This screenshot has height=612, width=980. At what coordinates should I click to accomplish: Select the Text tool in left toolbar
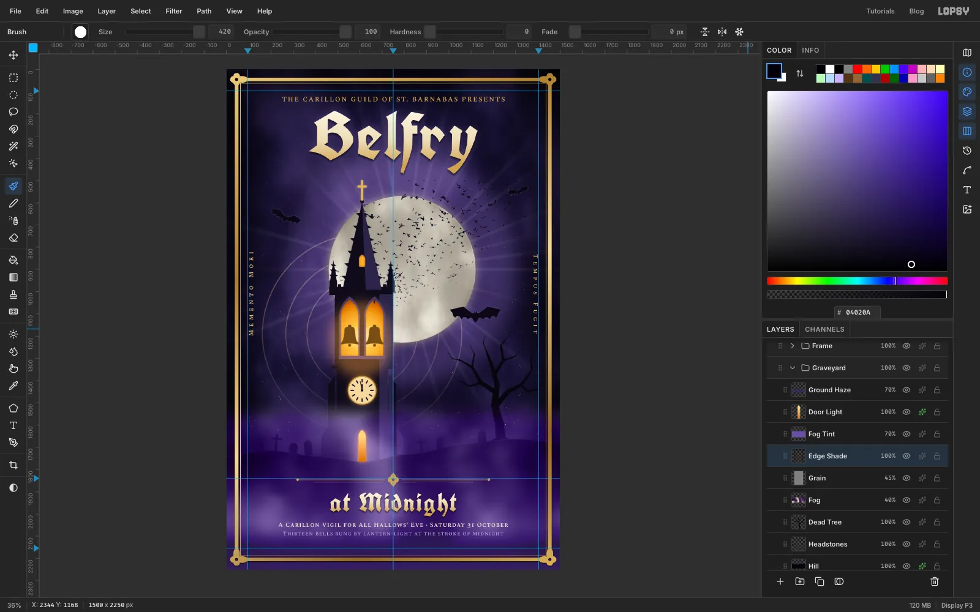(13, 425)
